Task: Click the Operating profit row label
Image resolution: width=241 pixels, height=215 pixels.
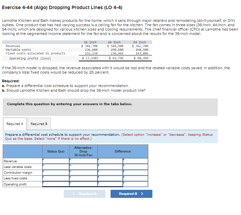Action: 15,184
